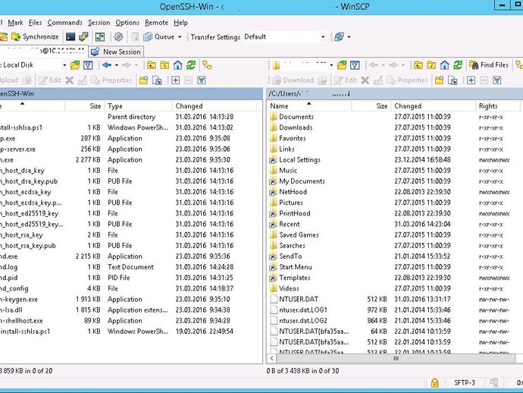Expand dropdown arrow next to globe icon
This screenshot has height=393, width=523.
(x=349, y=36)
